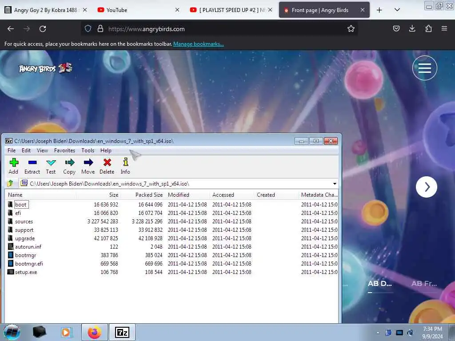This screenshot has height=341, width=455.
Task: Click the Add toolbar button in 7-Zip
Action: click(13, 166)
